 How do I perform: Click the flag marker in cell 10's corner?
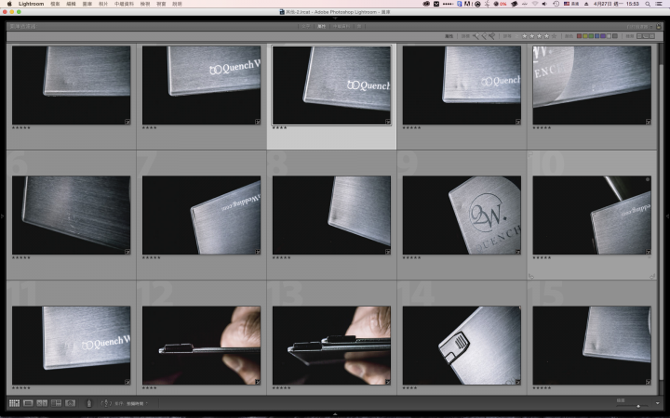pos(530,154)
